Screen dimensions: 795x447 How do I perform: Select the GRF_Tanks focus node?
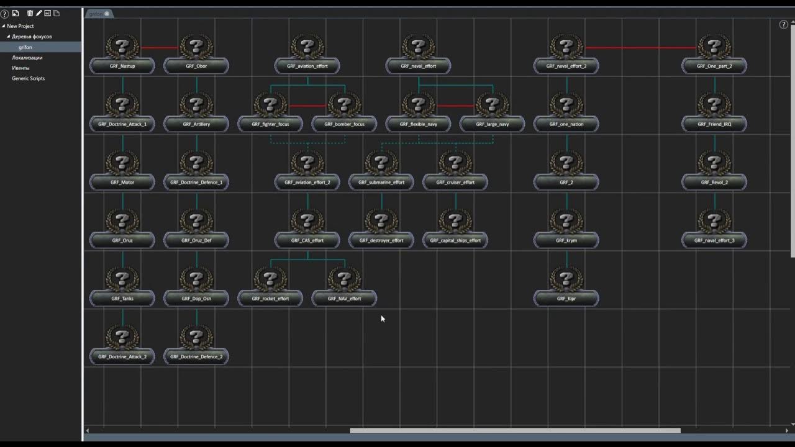click(x=122, y=287)
